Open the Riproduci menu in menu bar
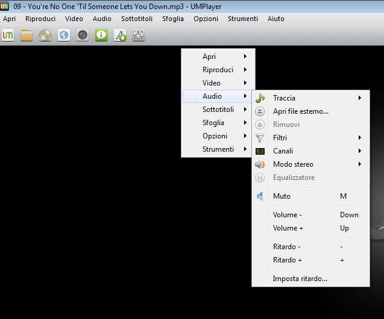The image size is (384, 319). 40,19
